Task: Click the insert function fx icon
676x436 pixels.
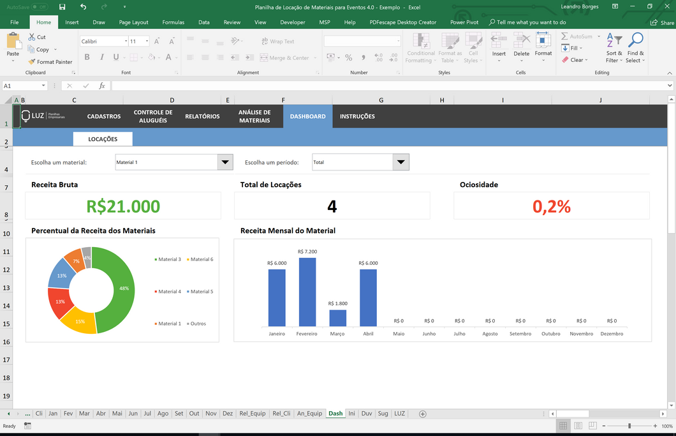Action: click(102, 86)
